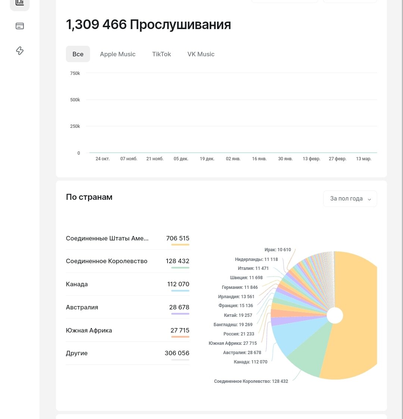Switch to the TikTok tab

(162, 54)
